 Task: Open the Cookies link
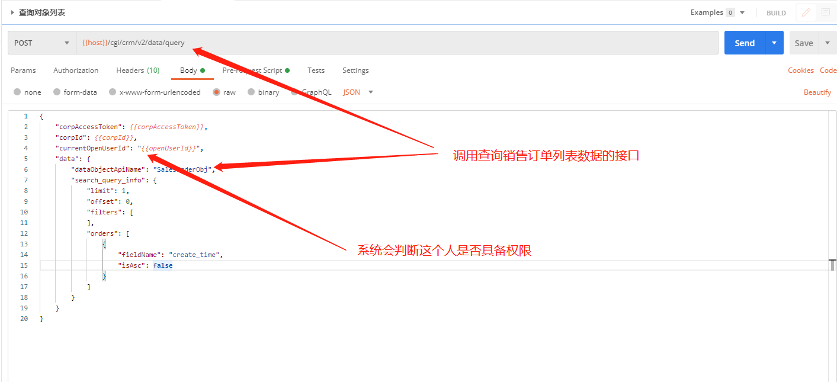[801, 70]
